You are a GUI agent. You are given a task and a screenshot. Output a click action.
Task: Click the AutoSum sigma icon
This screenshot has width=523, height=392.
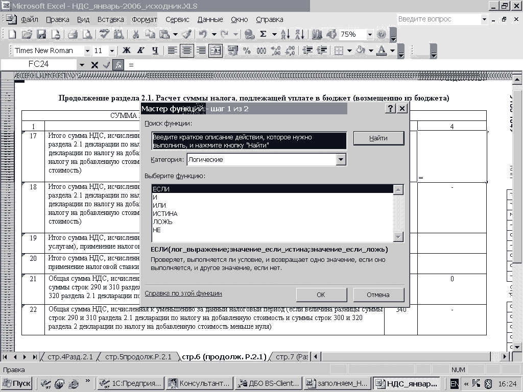click(x=263, y=35)
